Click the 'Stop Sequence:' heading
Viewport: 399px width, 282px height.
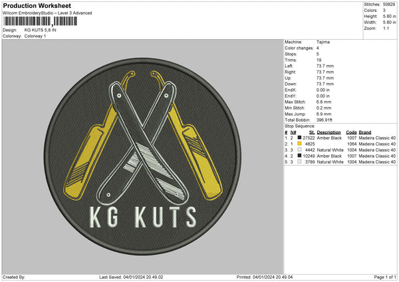(x=300, y=126)
